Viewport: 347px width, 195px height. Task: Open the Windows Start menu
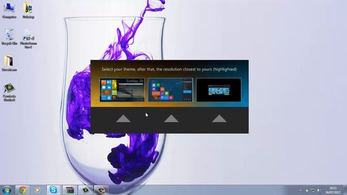pyautogui.click(x=7, y=190)
